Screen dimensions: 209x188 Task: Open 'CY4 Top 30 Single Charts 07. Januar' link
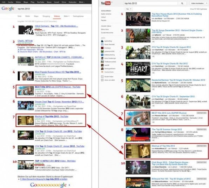pyautogui.click(x=60, y=146)
